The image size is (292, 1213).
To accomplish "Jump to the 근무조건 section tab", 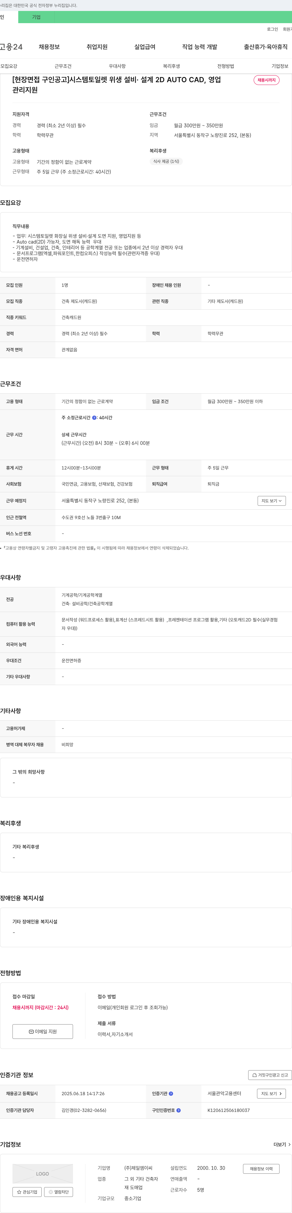I will click(x=63, y=66).
